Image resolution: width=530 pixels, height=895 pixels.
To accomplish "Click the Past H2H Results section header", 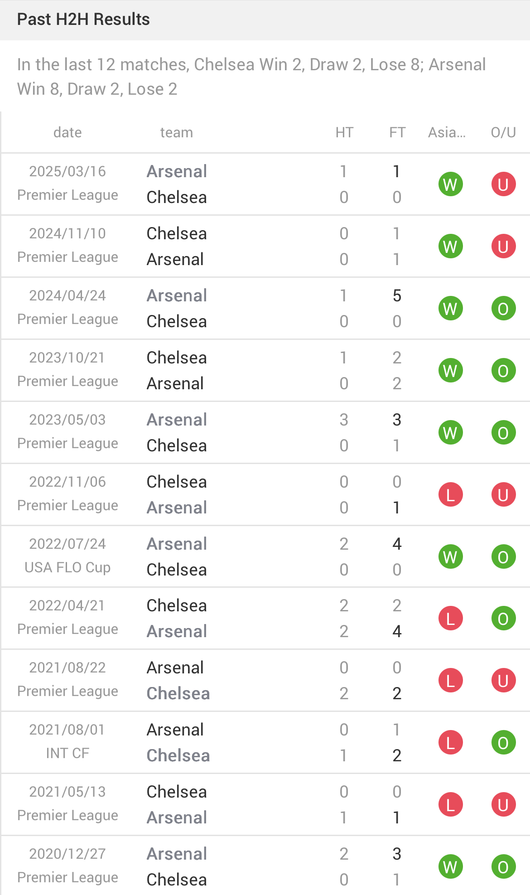I will tap(83, 19).
